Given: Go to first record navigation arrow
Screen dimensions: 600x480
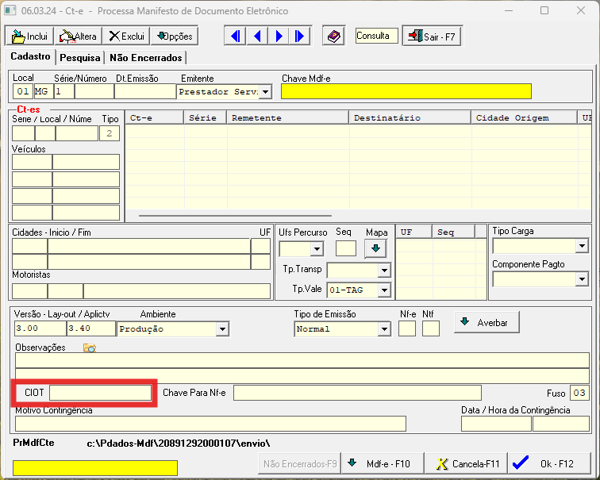Looking at the screenshot, I should click(235, 36).
